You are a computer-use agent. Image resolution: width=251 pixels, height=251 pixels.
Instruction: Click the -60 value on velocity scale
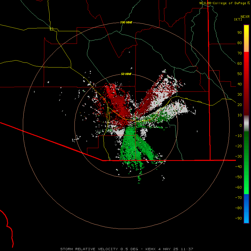(x=238, y=187)
